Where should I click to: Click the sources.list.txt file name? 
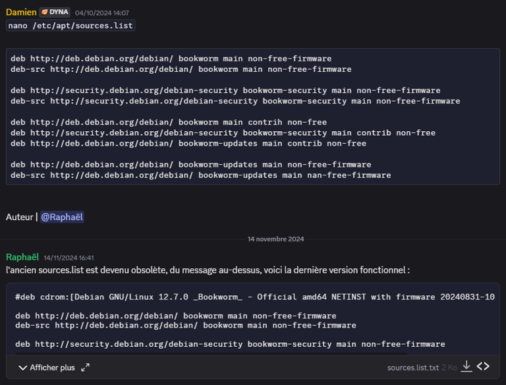tap(412, 367)
